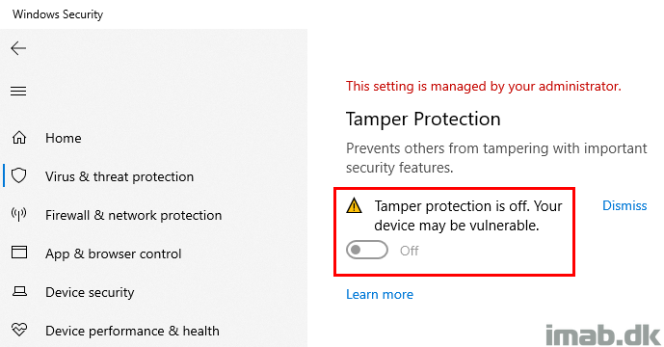Click the App & browser control window icon
This screenshot has height=347, width=664.
pyautogui.click(x=19, y=253)
